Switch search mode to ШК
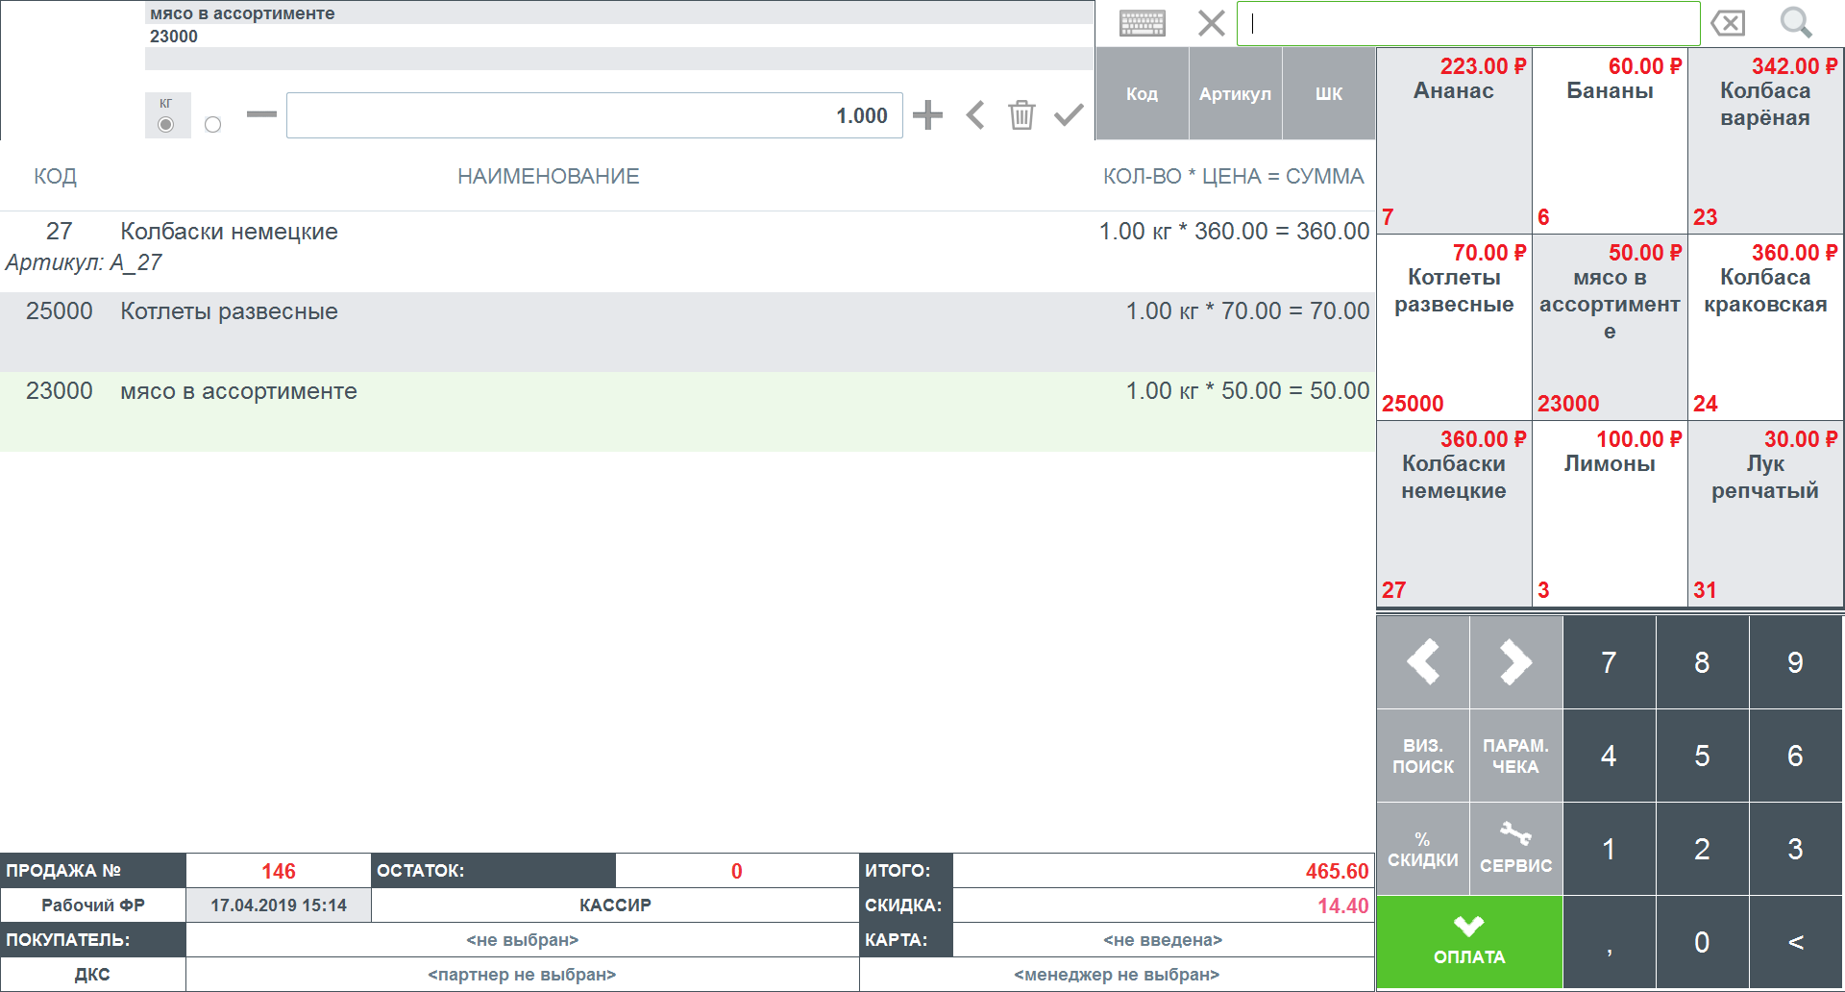This screenshot has height=992, width=1845. click(1329, 93)
